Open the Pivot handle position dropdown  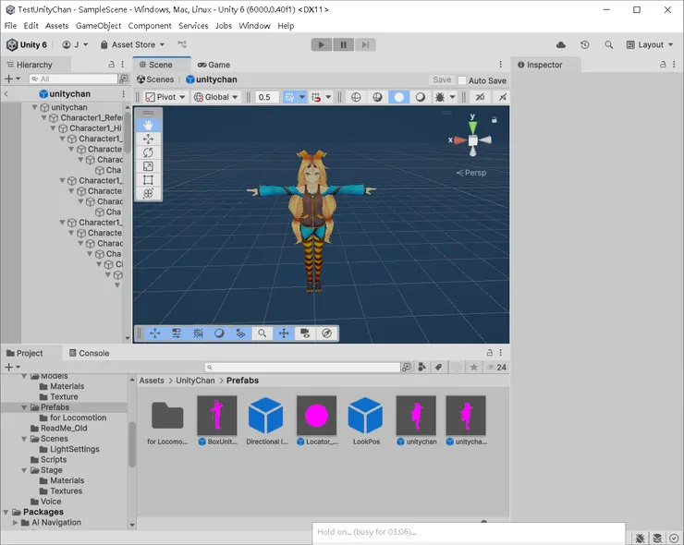pyautogui.click(x=166, y=97)
